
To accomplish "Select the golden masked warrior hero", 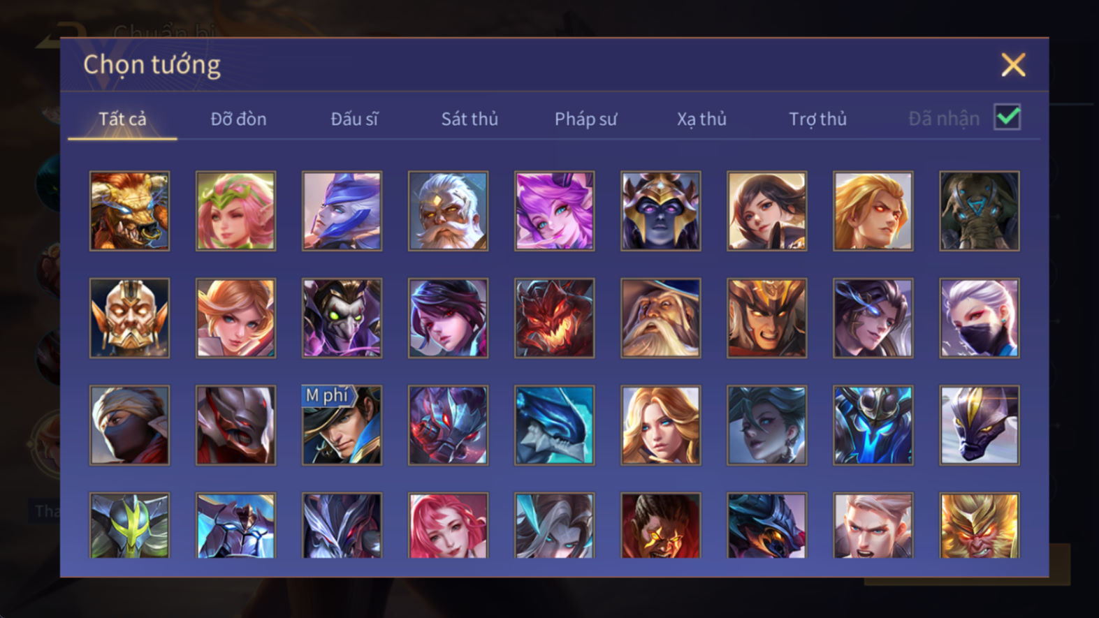I will pos(129,318).
